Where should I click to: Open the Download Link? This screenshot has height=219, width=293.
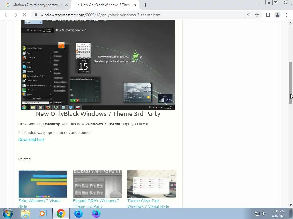tap(31, 139)
